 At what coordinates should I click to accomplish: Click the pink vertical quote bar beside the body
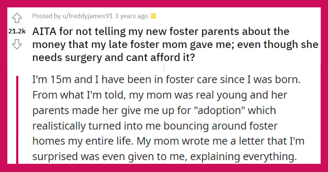17,120
